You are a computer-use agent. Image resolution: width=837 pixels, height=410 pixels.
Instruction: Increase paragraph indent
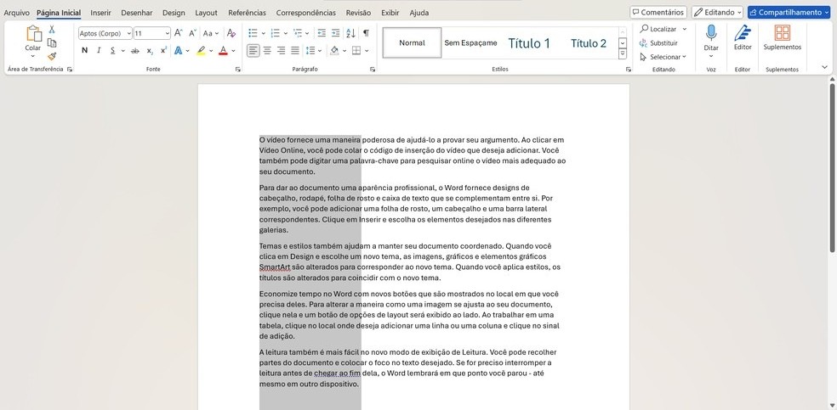pos(335,33)
